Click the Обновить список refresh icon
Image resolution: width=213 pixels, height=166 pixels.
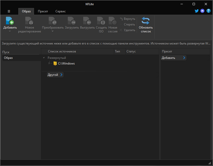[145, 21]
